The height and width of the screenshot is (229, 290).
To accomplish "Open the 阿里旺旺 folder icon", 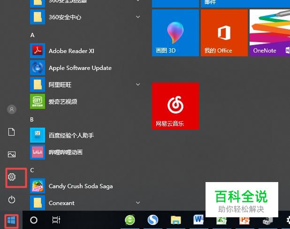I will 38,84.
